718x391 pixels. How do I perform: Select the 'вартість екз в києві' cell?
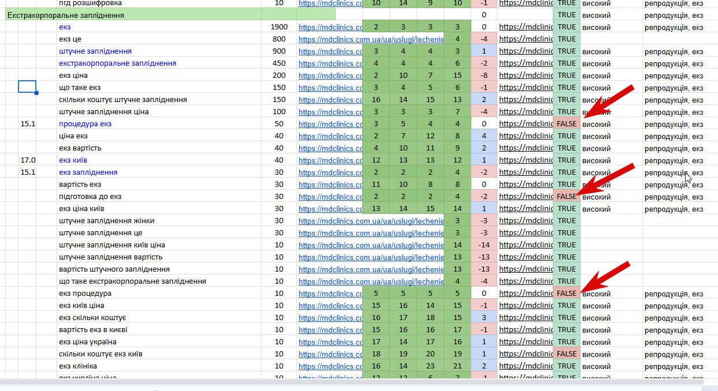point(160,330)
